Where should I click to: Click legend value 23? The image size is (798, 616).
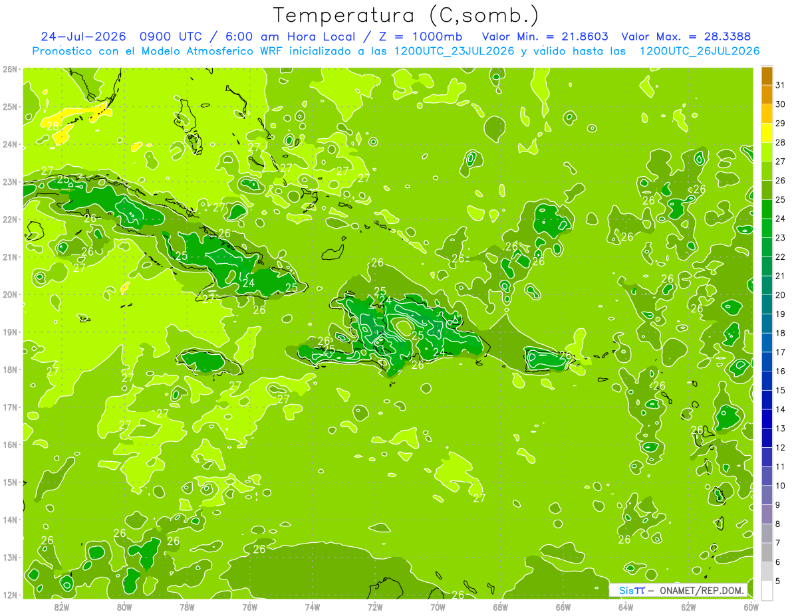(x=780, y=238)
